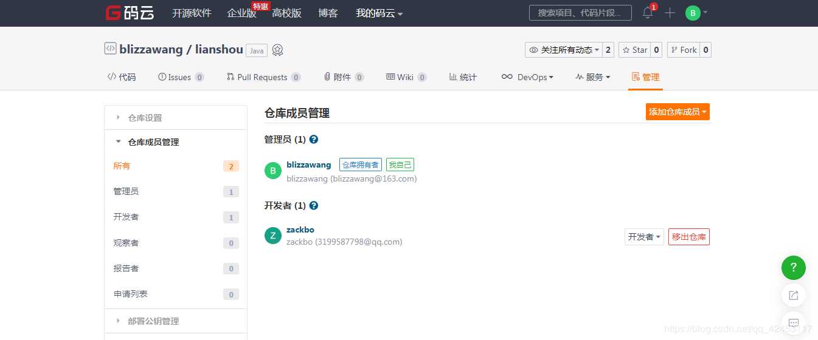Open the 申请列表 sidebar item

tap(176, 294)
